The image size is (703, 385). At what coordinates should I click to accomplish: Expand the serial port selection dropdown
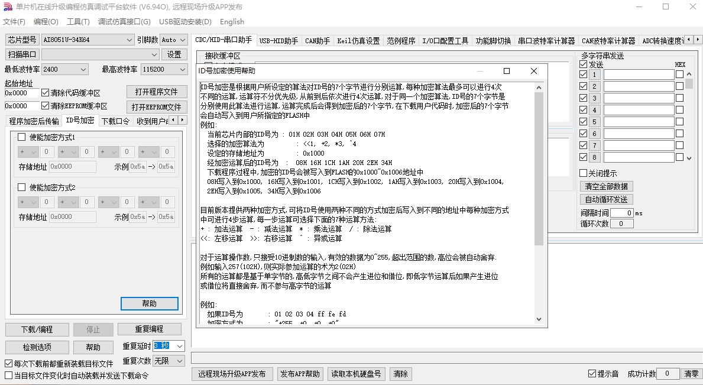coord(154,54)
